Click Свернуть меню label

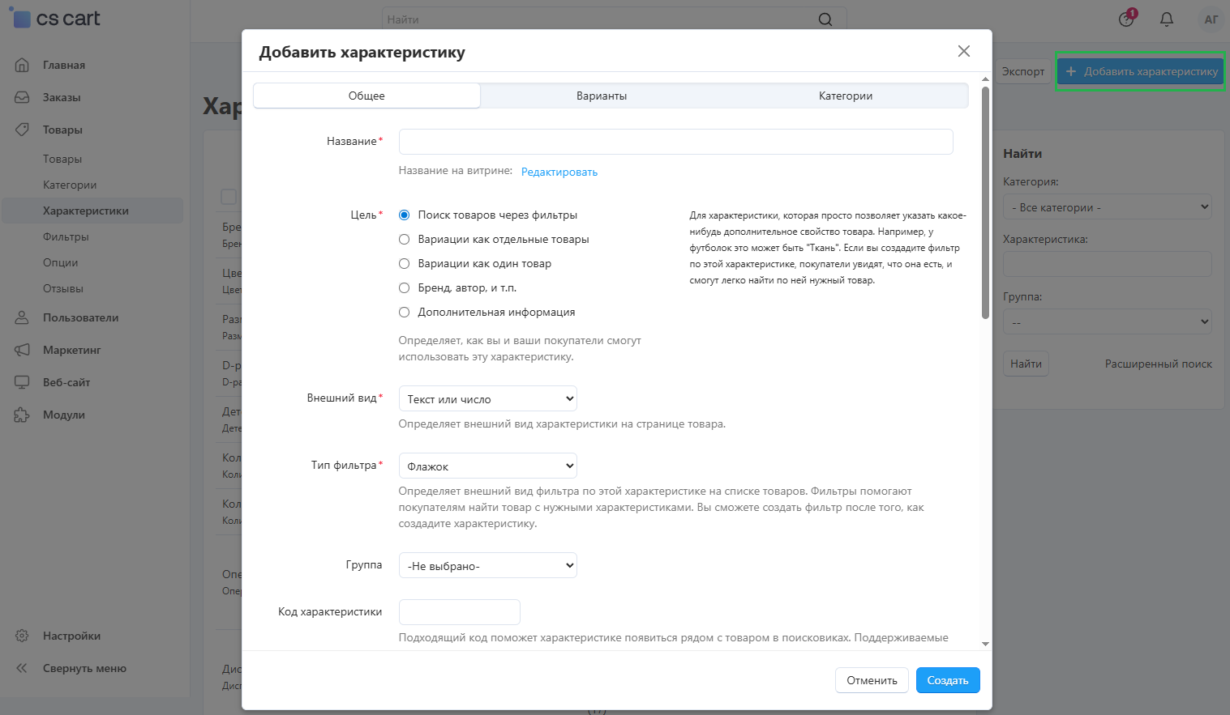tap(84, 668)
